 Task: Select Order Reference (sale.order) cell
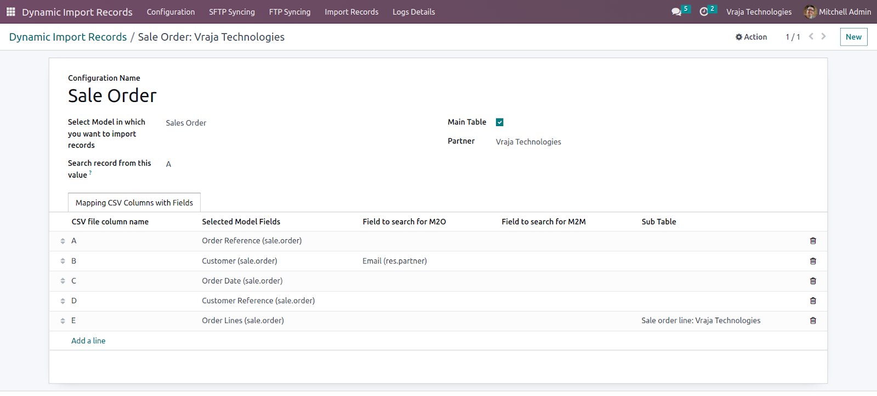tap(252, 241)
